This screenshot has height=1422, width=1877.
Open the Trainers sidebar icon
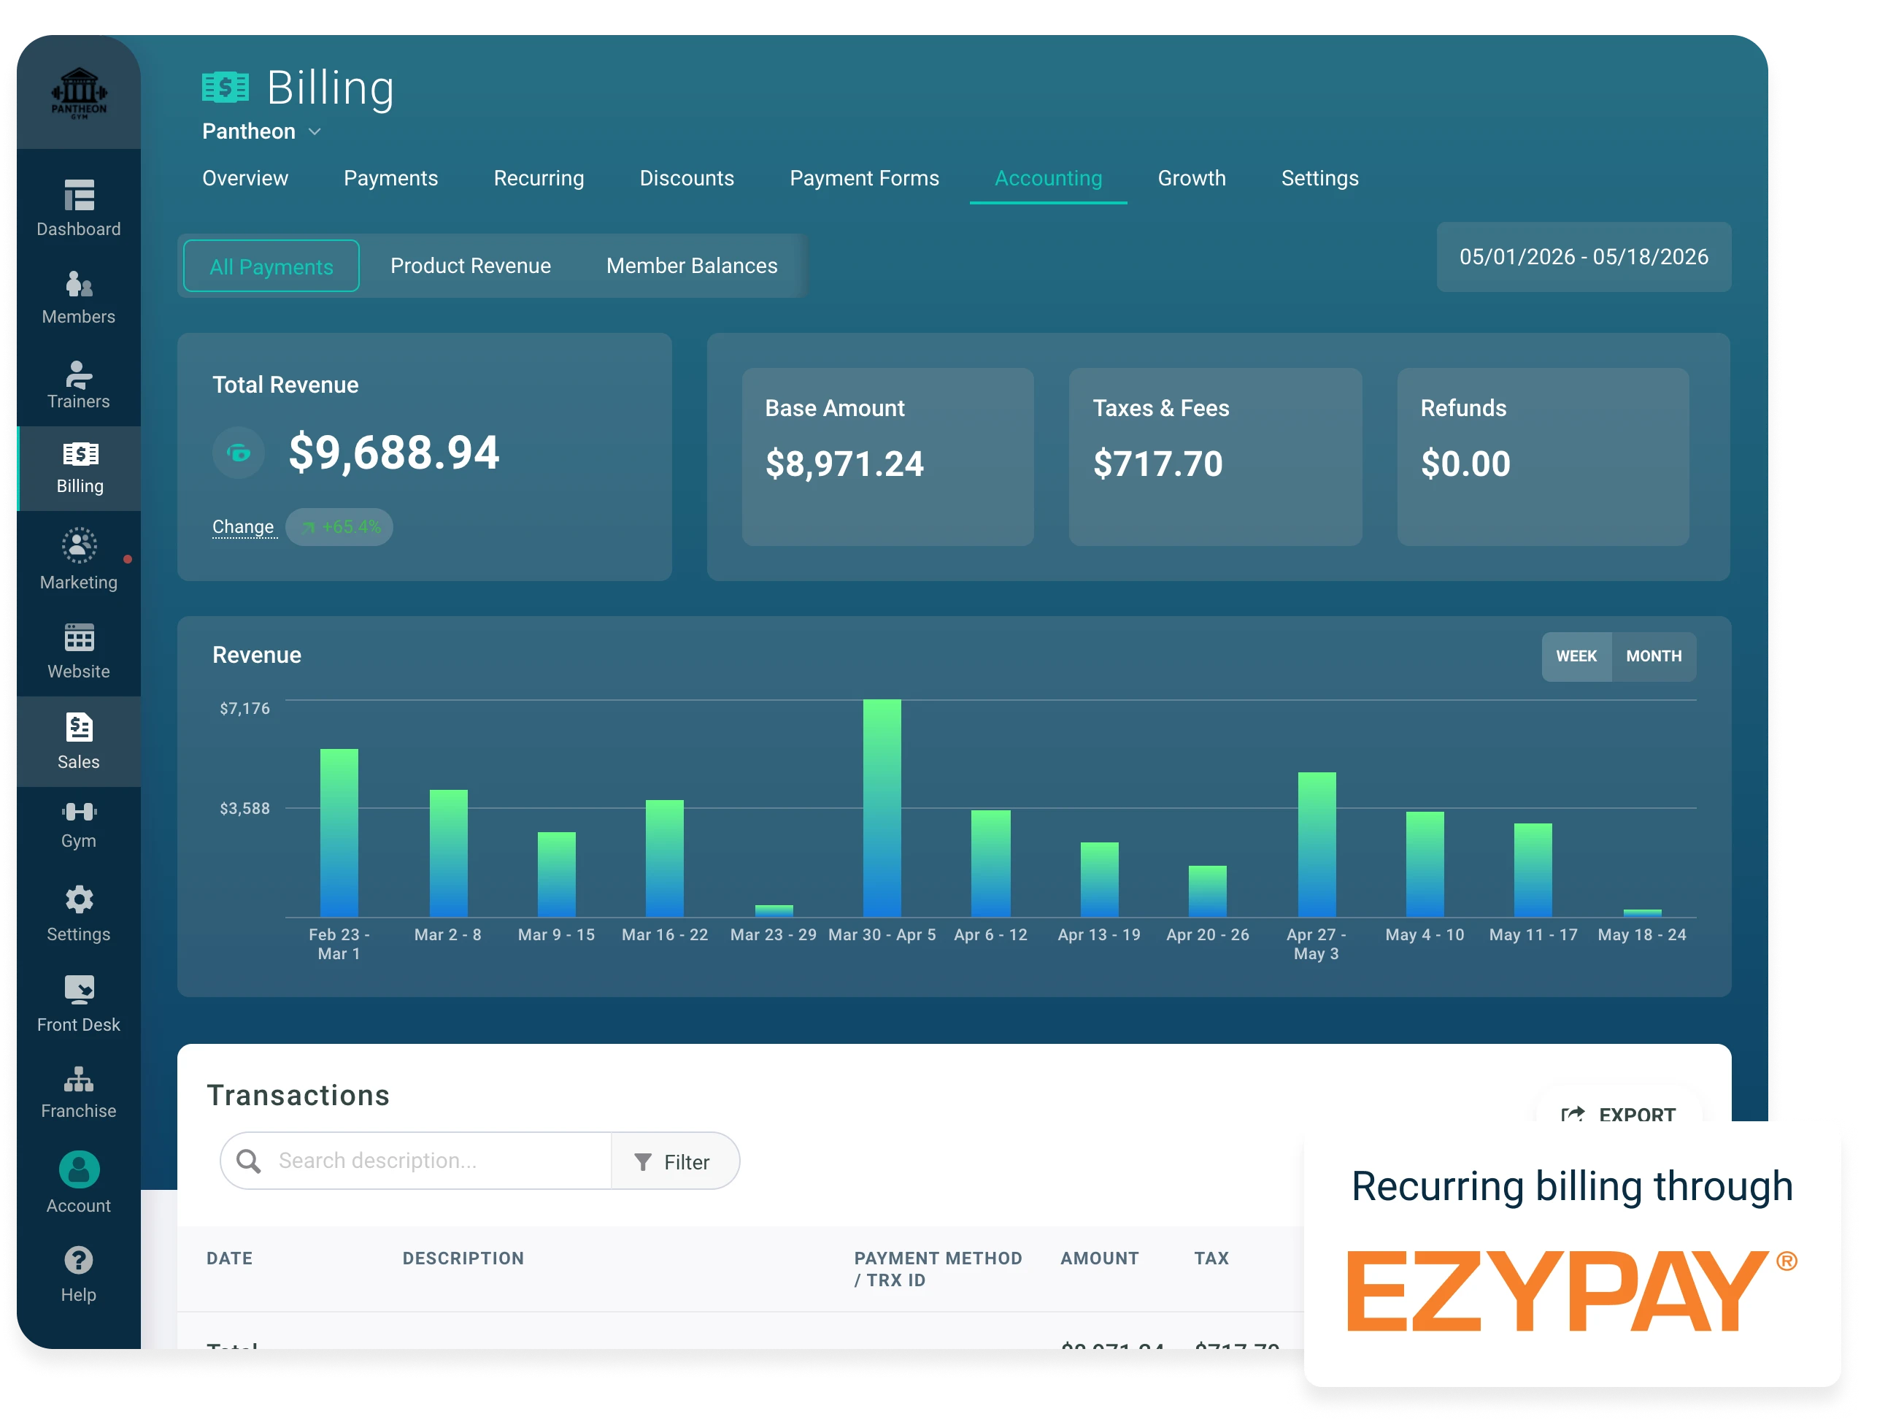pos(79,374)
